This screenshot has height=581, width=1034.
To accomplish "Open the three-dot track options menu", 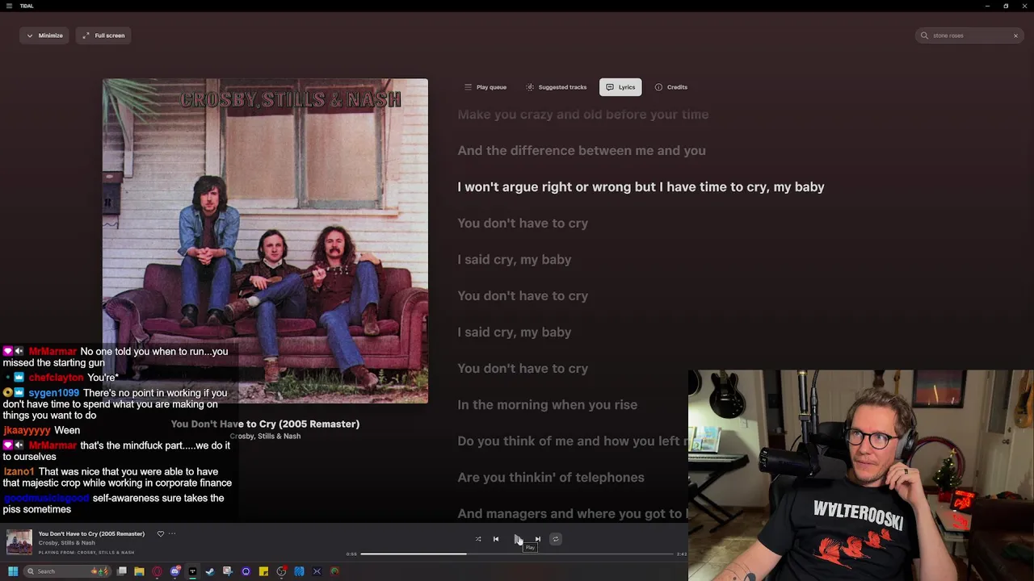I will [x=172, y=533].
